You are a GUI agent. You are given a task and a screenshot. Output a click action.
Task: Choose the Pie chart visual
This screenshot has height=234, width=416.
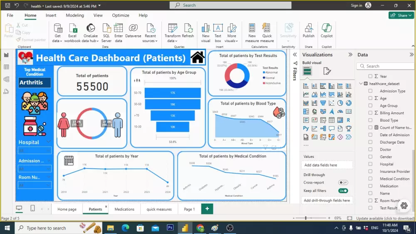(x=340, y=103)
